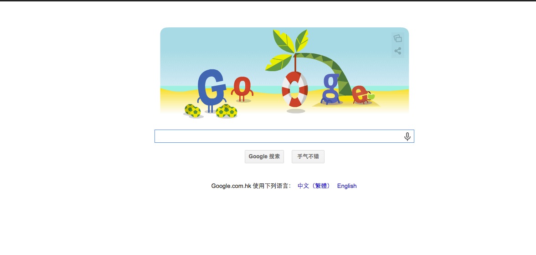536x255 pixels.
Task: Click soccer balls left of the G
Action: 193,110
